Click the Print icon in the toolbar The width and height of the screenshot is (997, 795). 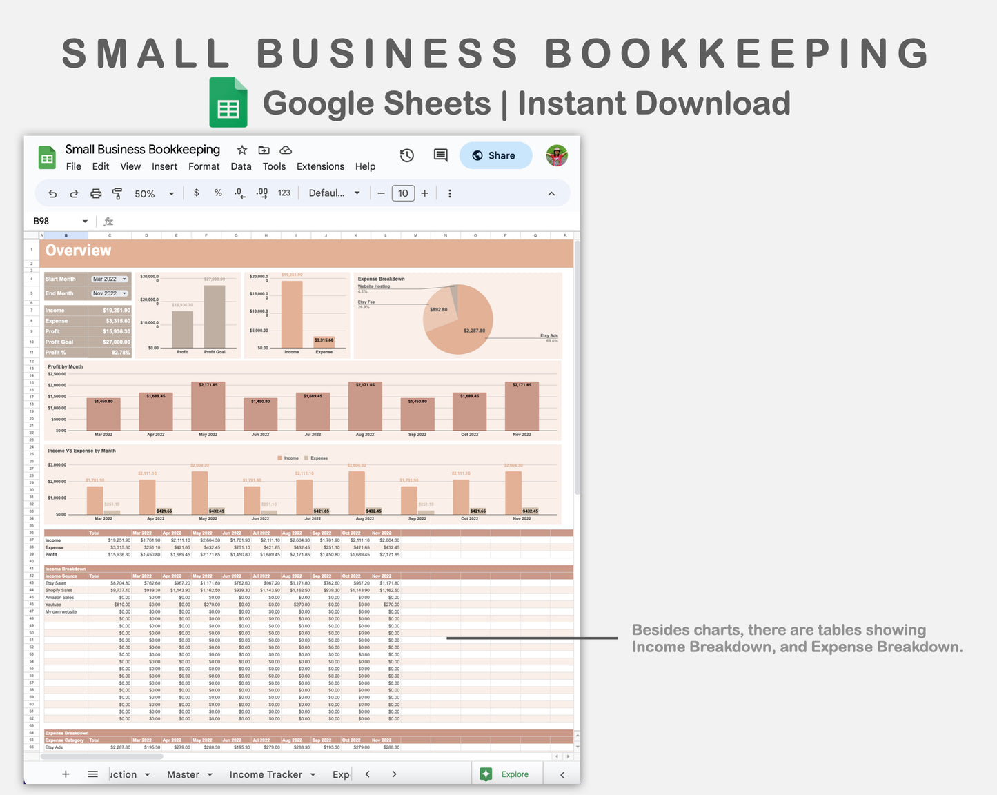pyautogui.click(x=96, y=193)
